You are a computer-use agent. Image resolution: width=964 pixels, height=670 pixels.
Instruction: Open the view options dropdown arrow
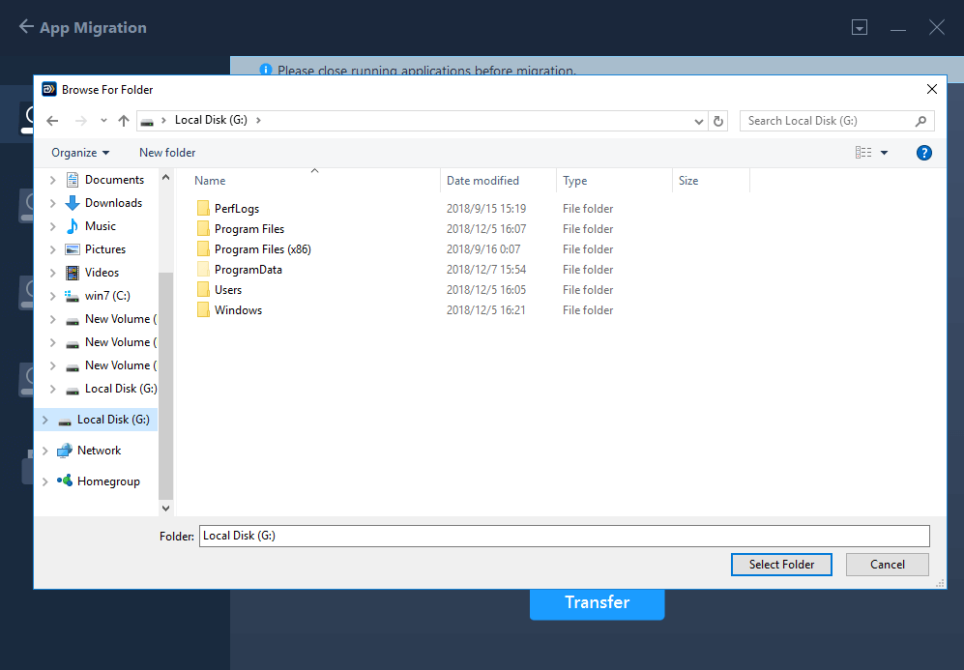(x=884, y=153)
